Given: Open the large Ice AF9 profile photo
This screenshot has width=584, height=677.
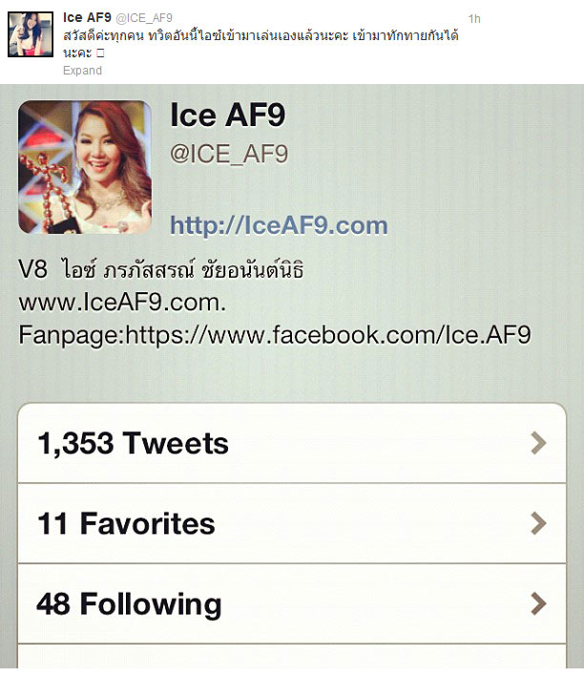Looking at the screenshot, I should (x=85, y=167).
